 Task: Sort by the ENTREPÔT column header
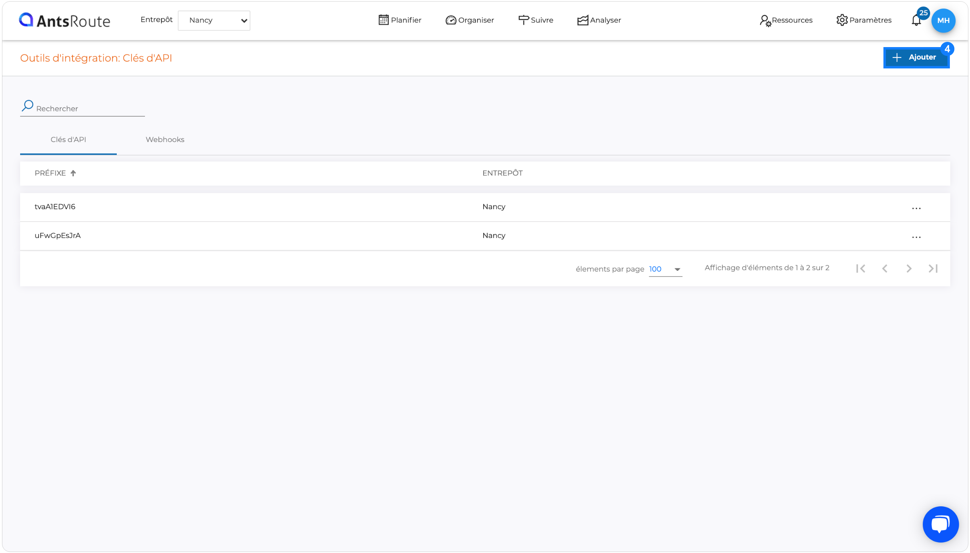pyautogui.click(x=503, y=173)
